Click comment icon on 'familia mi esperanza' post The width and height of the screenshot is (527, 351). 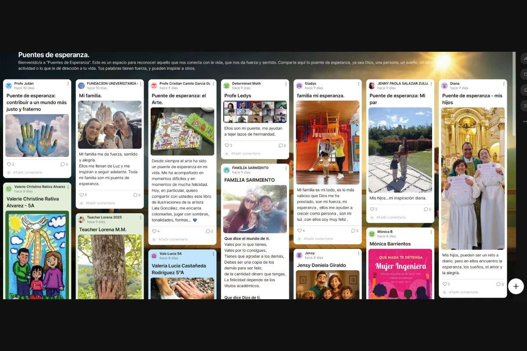pyautogui.click(x=353, y=231)
